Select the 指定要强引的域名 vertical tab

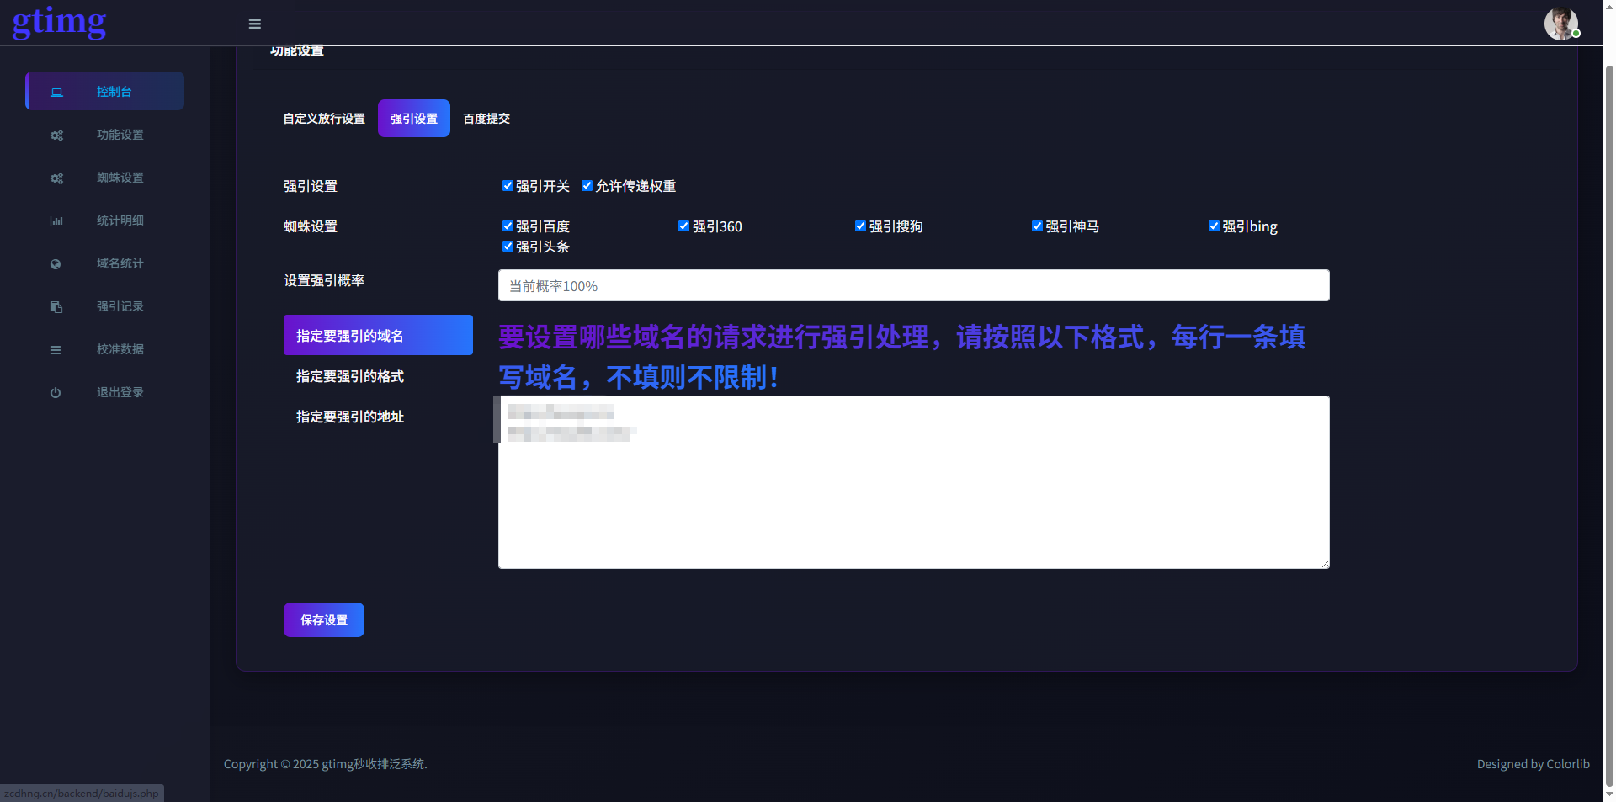(378, 335)
